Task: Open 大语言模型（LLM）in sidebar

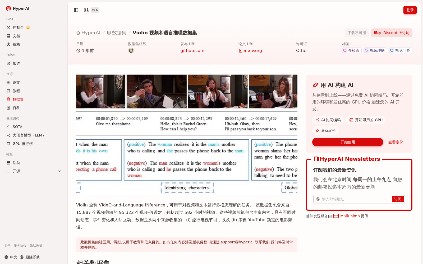Action: click(x=34, y=135)
